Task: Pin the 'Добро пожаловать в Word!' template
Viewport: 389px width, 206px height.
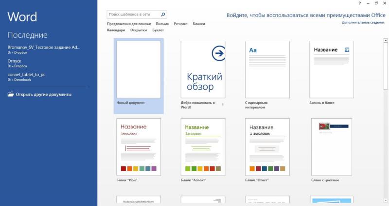Action: point(223,104)
